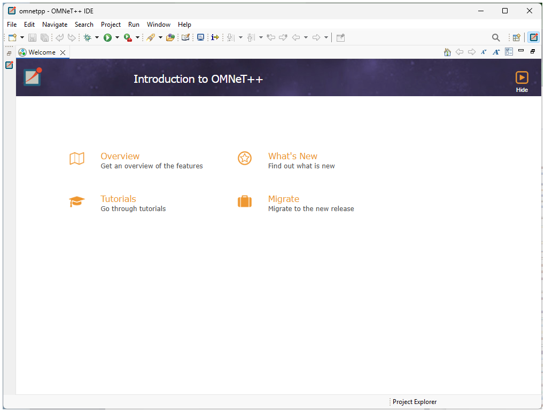Open the File menu
This screenshot has width=545, height=412.
tap(12, 25)
